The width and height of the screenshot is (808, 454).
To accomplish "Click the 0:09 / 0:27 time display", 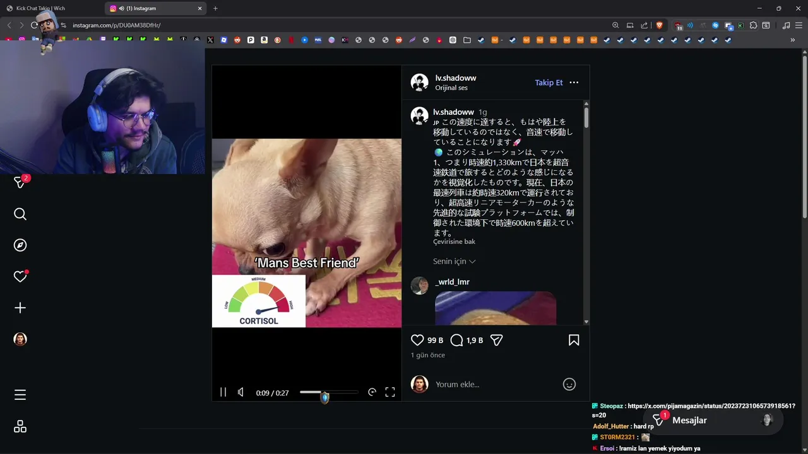I will pos(272,393).
